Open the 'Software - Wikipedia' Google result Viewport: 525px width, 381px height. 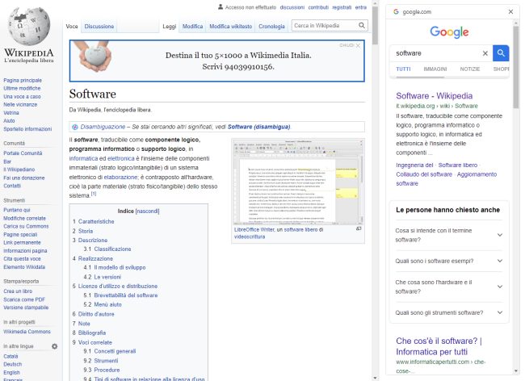coord(434,96)
